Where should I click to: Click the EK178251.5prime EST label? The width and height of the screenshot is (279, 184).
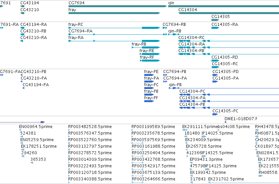(39, 147)
